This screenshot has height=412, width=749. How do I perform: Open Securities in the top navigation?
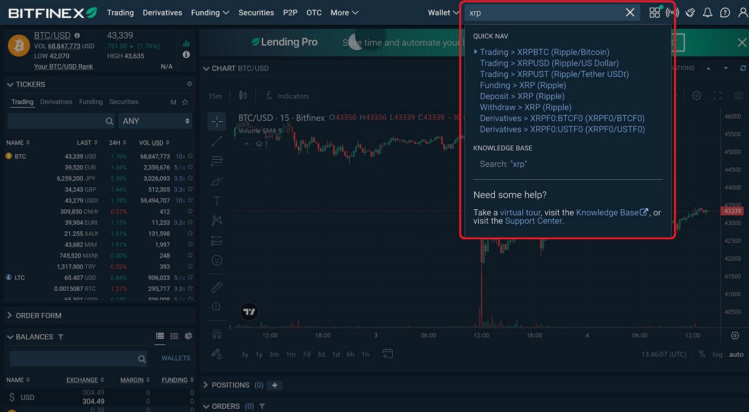pos(256,12)
